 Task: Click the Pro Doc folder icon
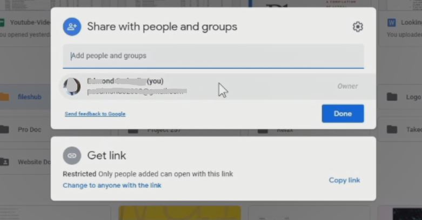4,129
